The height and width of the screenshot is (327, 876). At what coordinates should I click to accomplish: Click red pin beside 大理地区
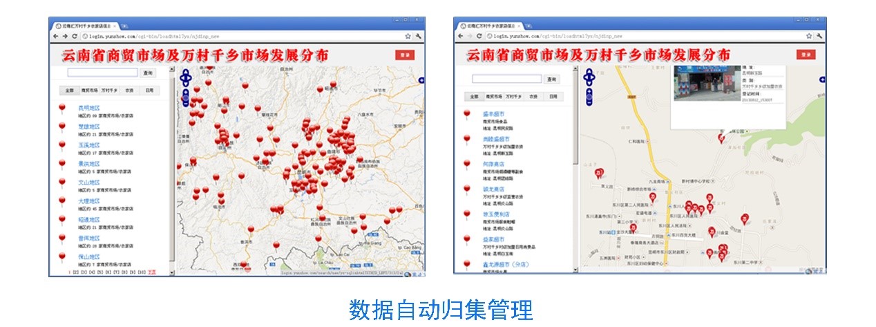[x=62, y=202]
